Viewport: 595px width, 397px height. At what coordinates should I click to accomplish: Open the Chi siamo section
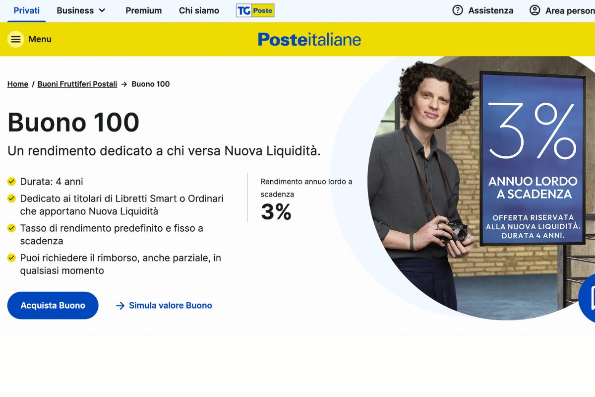(199, 10)
